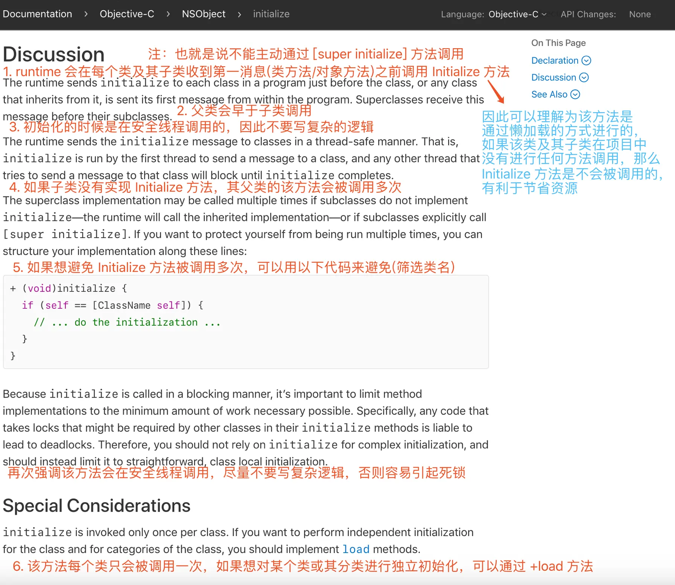The height and width of the screenshot is (585, 675).
Task: Click the circled chevron next to See Also
Action: click(575, 94)
